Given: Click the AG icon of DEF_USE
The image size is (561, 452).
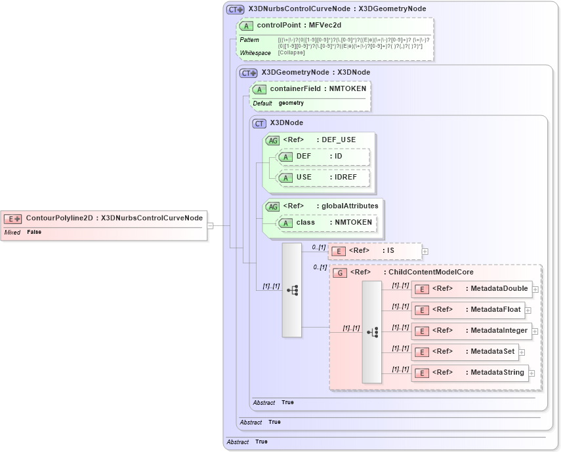Looking at the screenshot, I should (273, 140).
